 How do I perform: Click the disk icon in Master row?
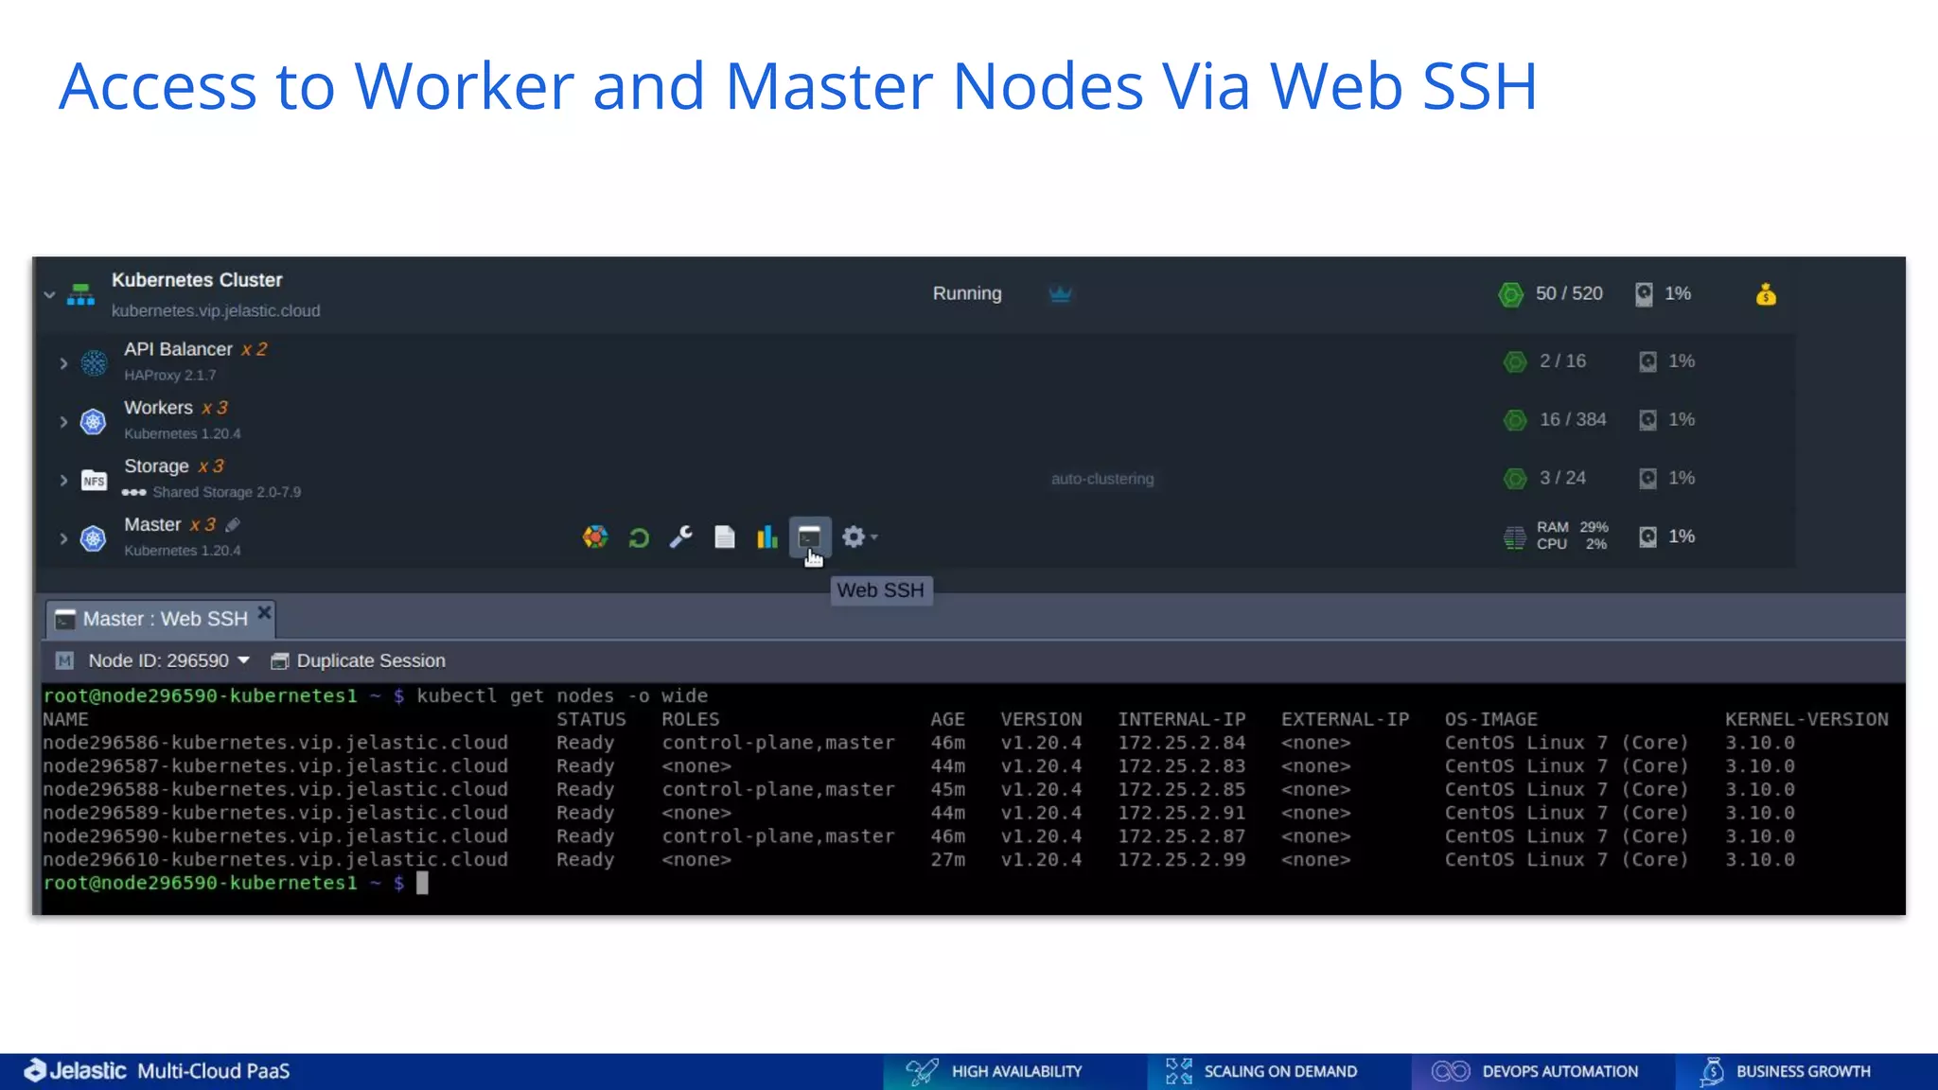point(1647,537)
